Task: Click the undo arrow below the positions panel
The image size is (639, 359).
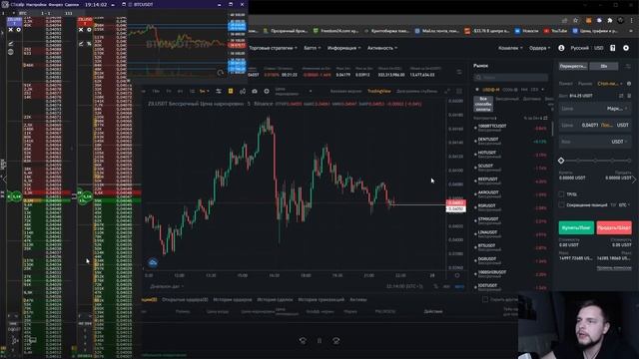Action: [x=303, y=340]
